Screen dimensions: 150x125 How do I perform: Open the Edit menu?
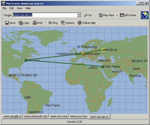(11, 8)
